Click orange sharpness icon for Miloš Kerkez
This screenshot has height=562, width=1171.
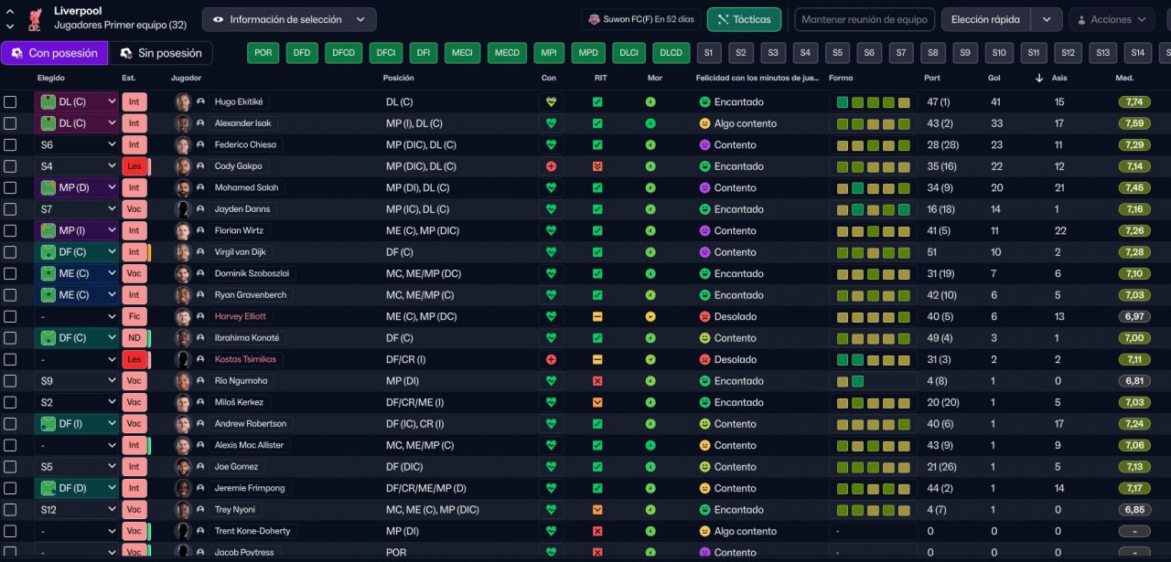[x=597, y=402]
